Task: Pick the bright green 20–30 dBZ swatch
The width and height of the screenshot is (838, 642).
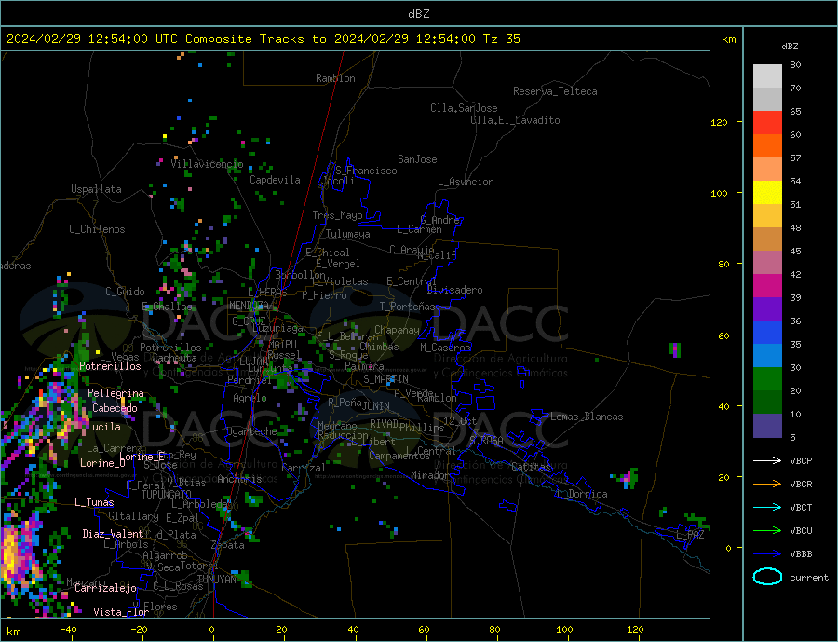Action: point(767,379)
